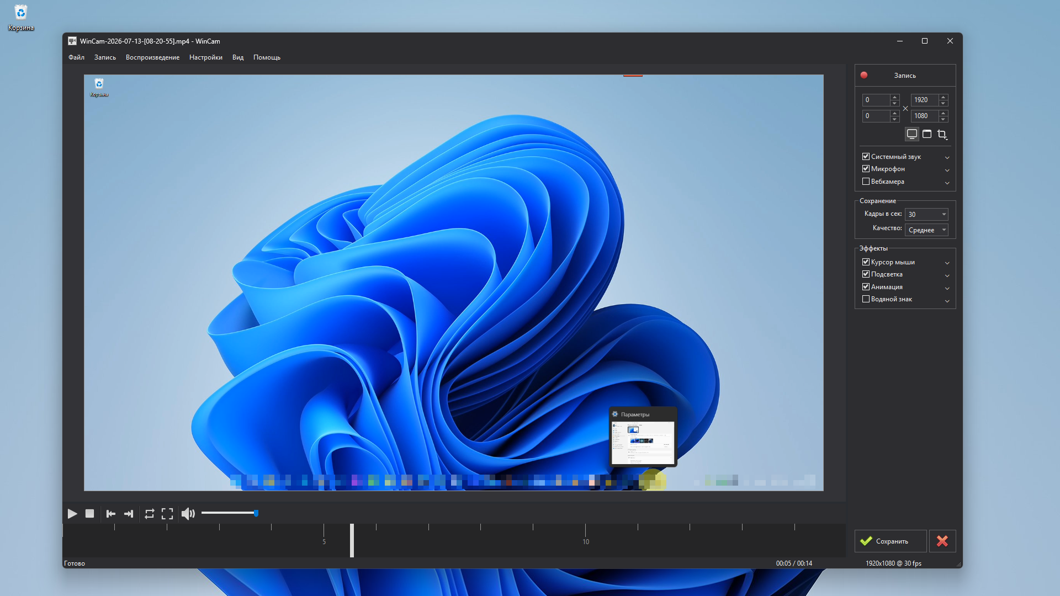1060x596 pixels.
Task: Close the WinCam window
Action: tap(950, 41)
